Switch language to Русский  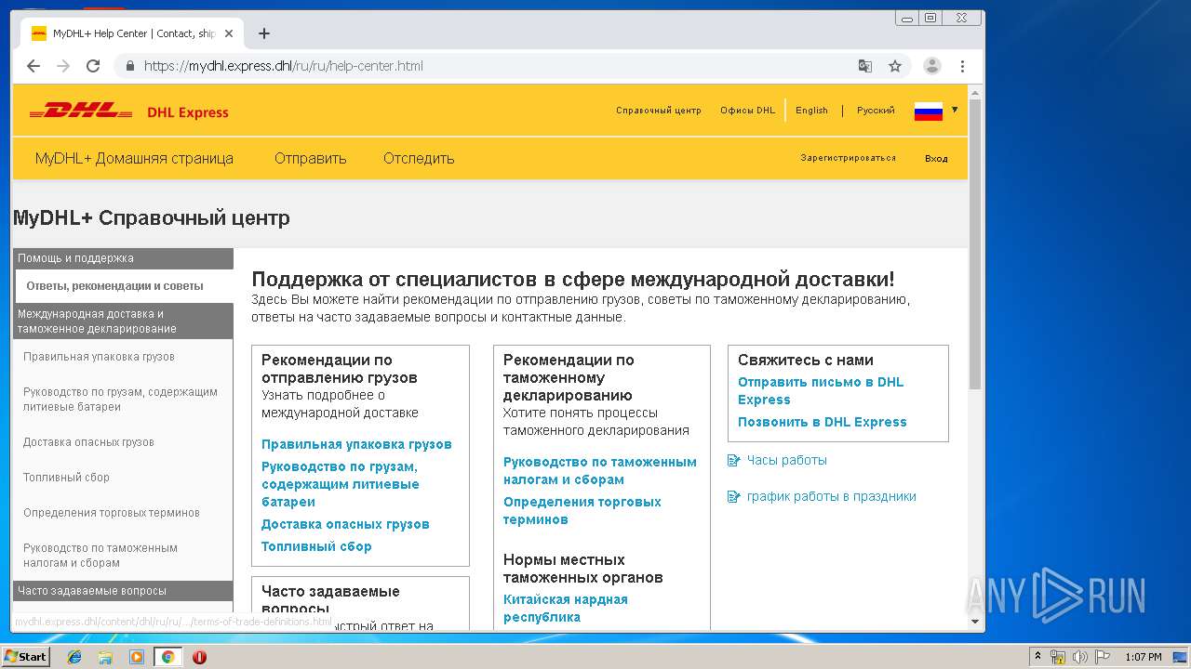coord(876,110)
